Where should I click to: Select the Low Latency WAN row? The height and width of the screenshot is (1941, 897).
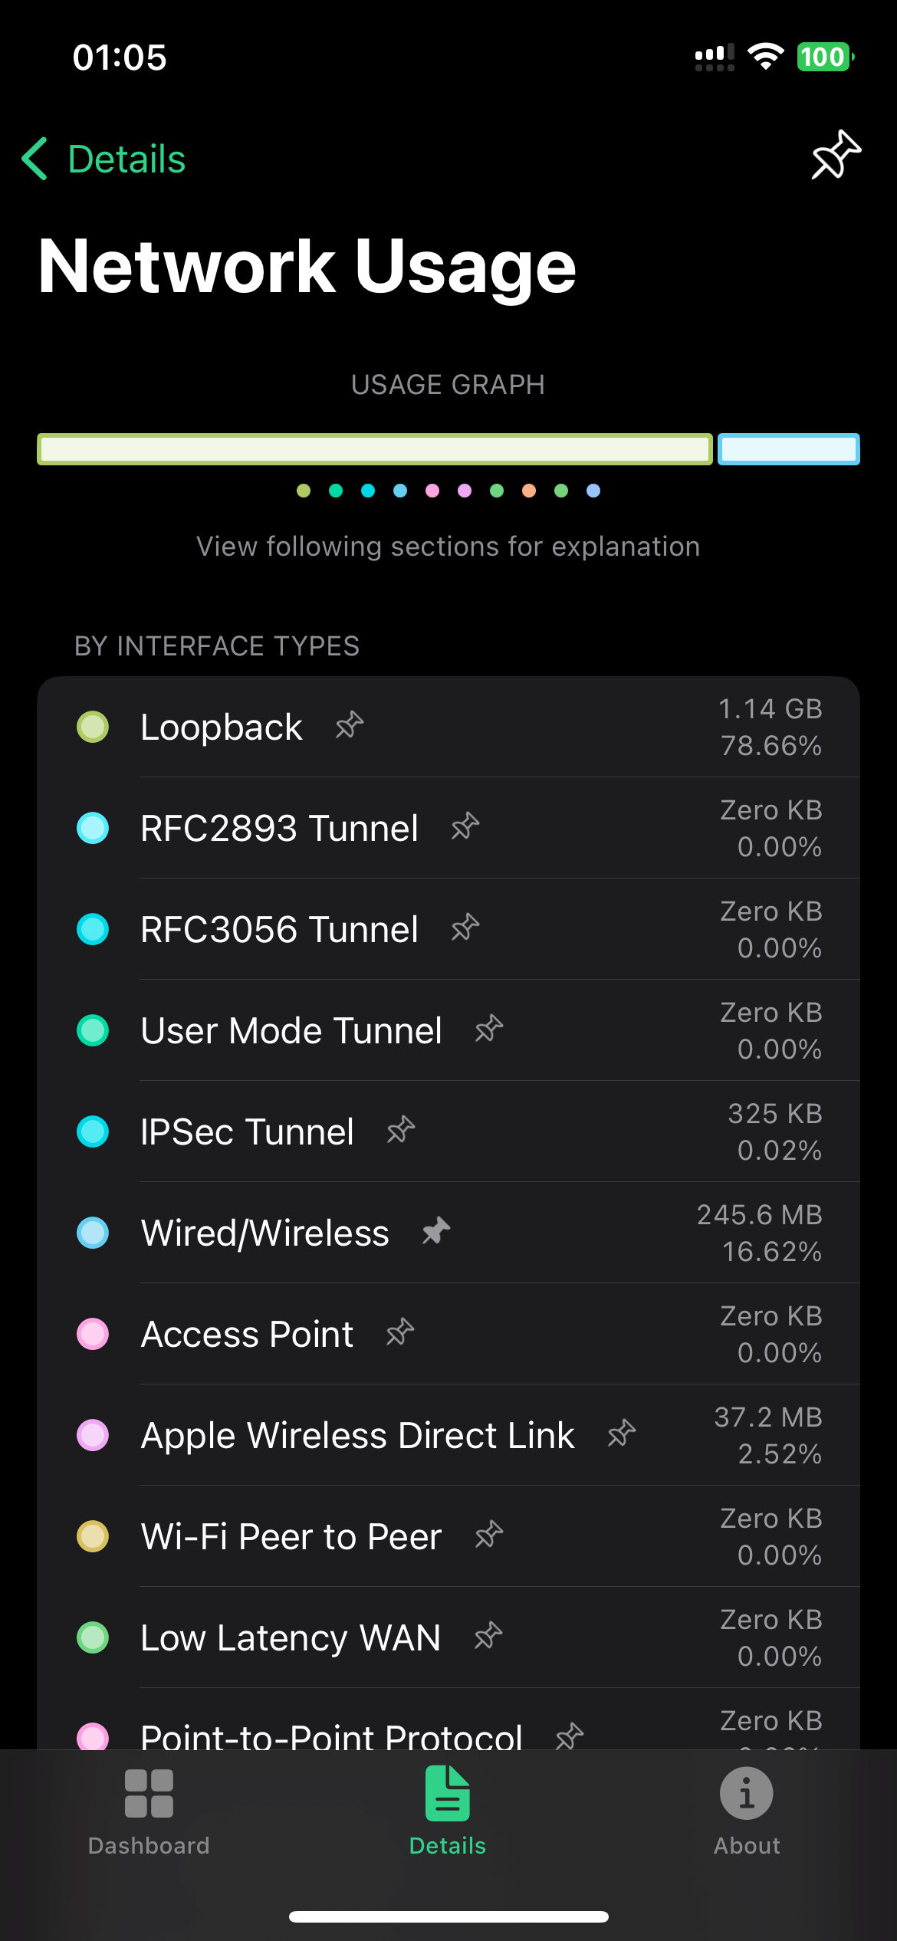[x=290, y=1638]
